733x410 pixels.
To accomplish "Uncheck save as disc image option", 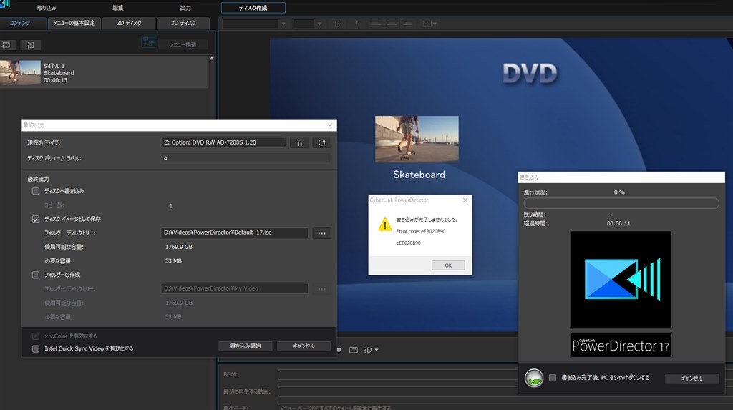I will tap(36, 219).
